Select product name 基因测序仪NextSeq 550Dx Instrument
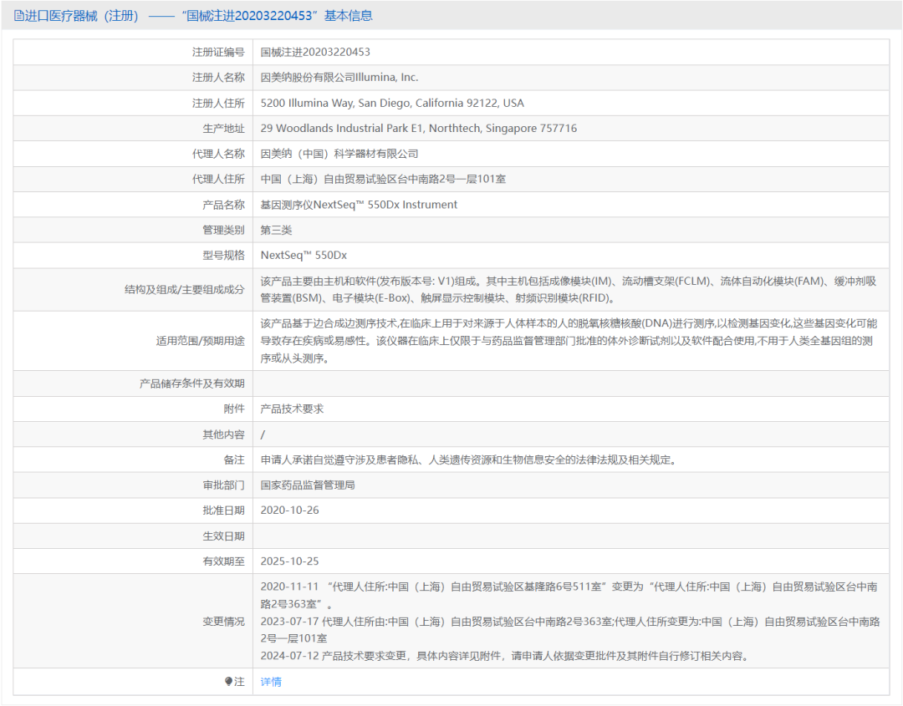Image resolution: width=903 pixels, height=706 pixels. 359,205
